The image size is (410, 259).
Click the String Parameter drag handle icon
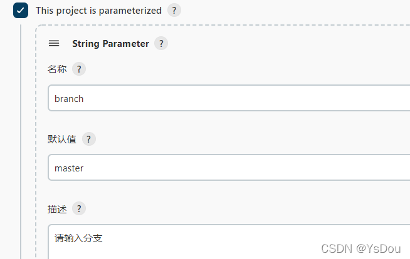[54, 44]
